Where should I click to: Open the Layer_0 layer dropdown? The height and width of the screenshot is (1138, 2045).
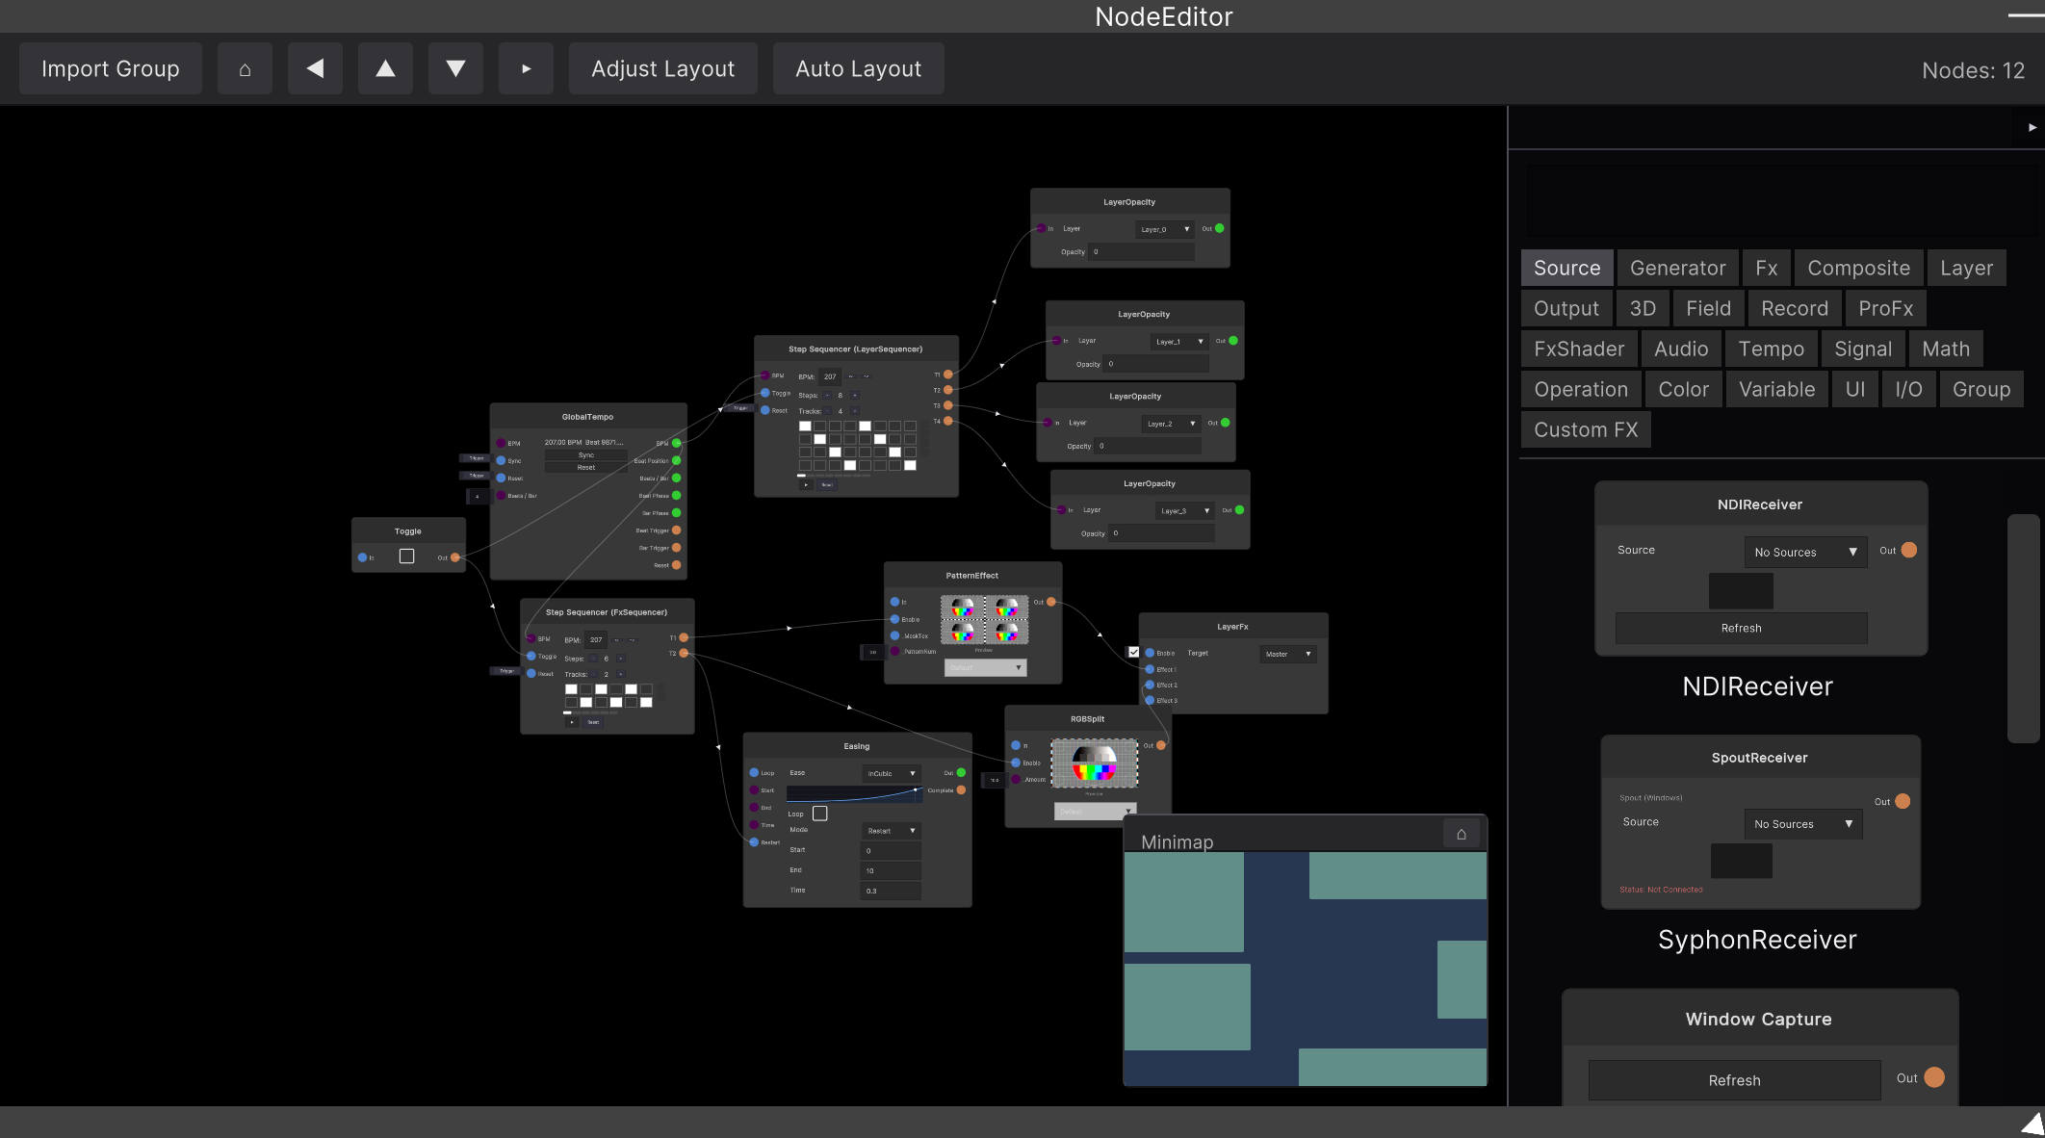1165,229
